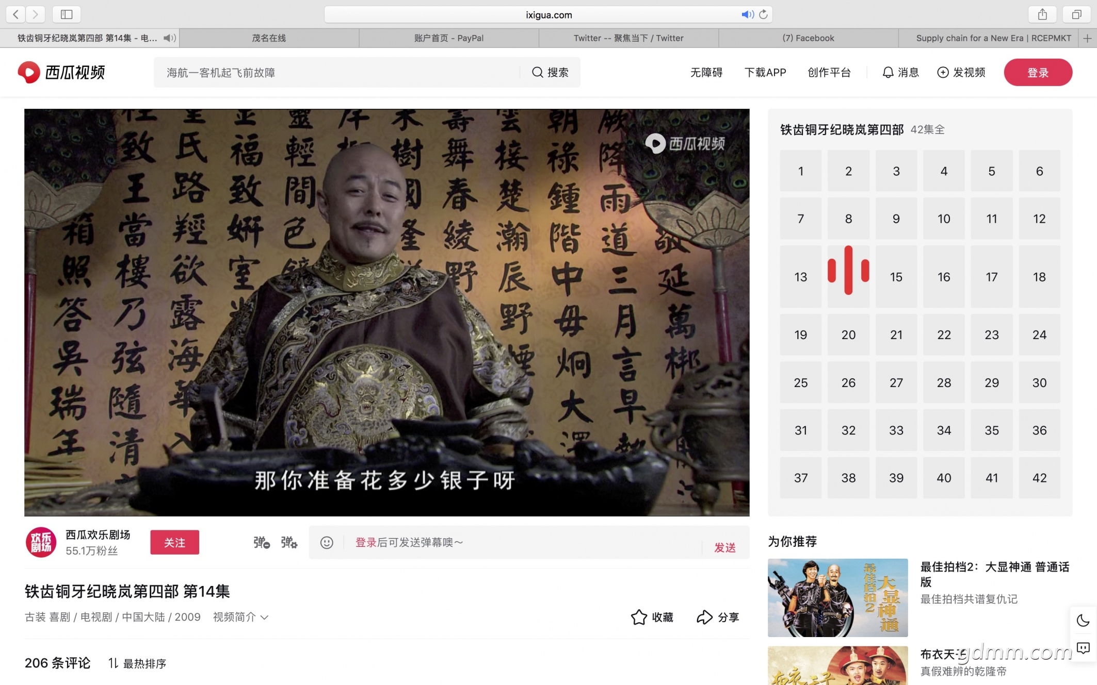Follow channel with 关注 button

(174, 542)
